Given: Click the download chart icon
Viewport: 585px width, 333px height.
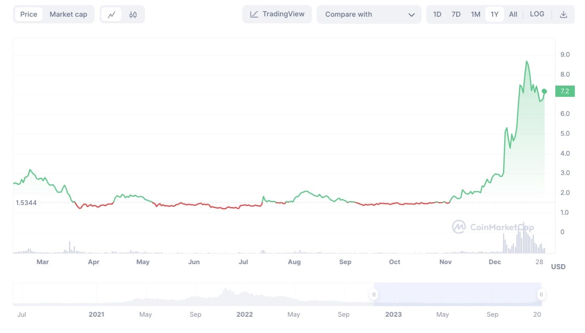Looking at the screenshot, I should (x=563, y=15).
